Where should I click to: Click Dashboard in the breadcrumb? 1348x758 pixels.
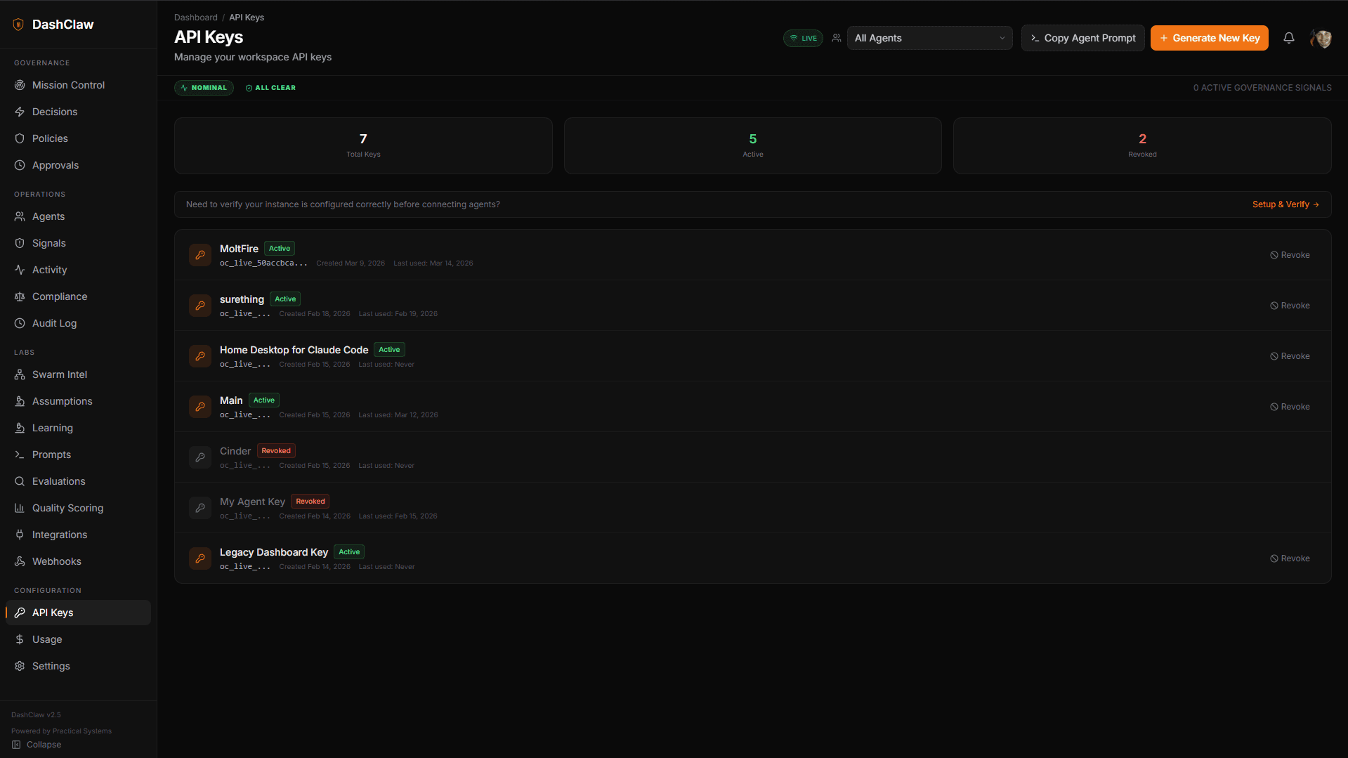[x=195, y=18]
